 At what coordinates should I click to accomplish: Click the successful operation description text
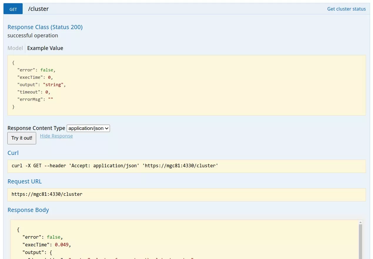pyautogui.click(x=32, y=36)
